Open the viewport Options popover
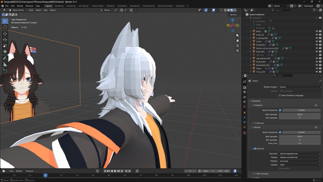The image size is (323, 182). 234,15
